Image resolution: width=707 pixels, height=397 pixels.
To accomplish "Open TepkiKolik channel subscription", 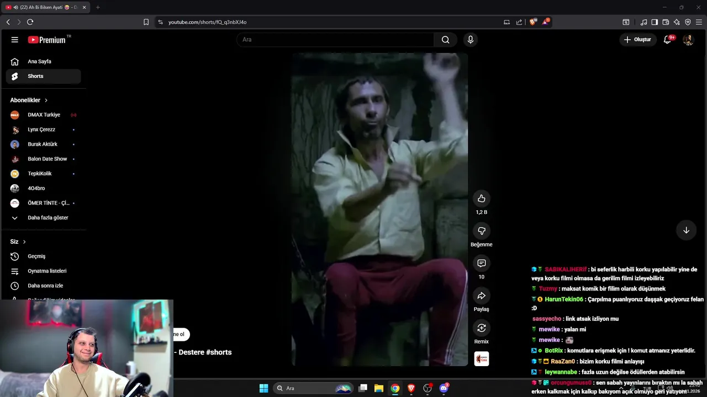I will [43, 174].
